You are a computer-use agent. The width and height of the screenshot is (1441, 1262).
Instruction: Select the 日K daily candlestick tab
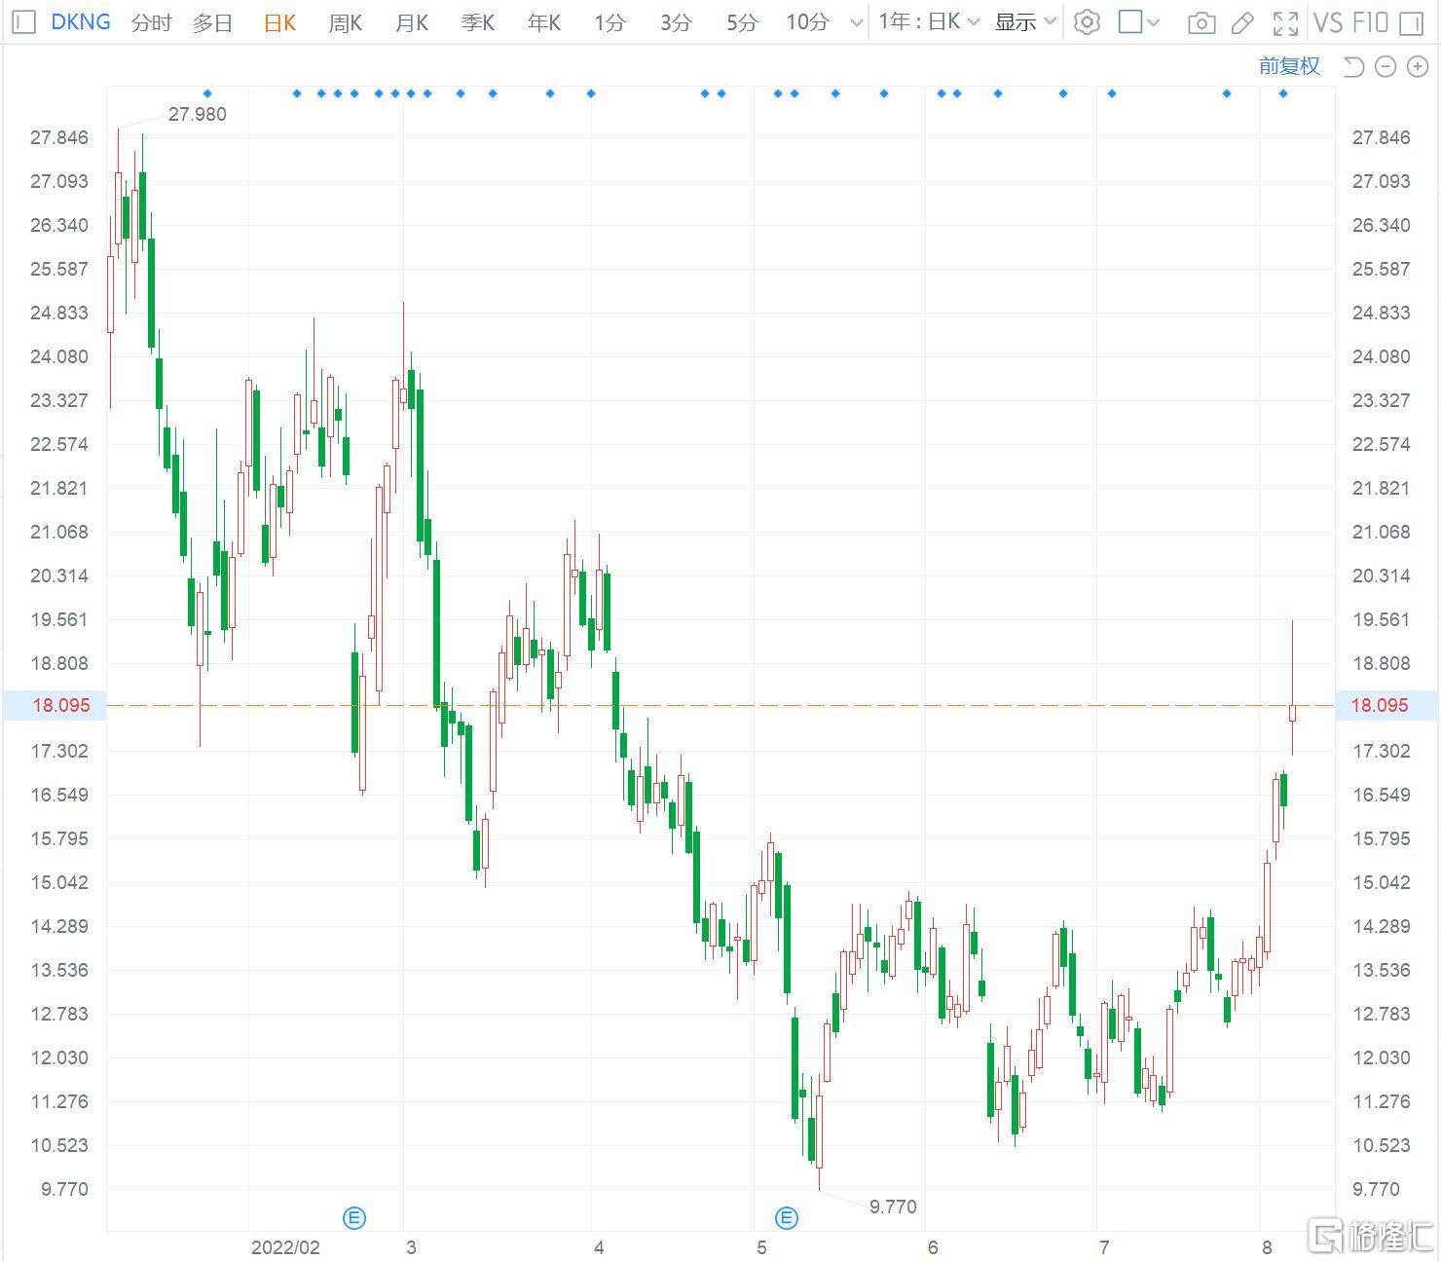pos(280,22)
